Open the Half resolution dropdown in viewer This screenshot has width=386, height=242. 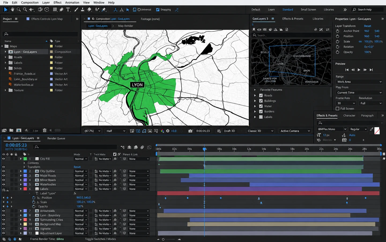pos(116,131)
